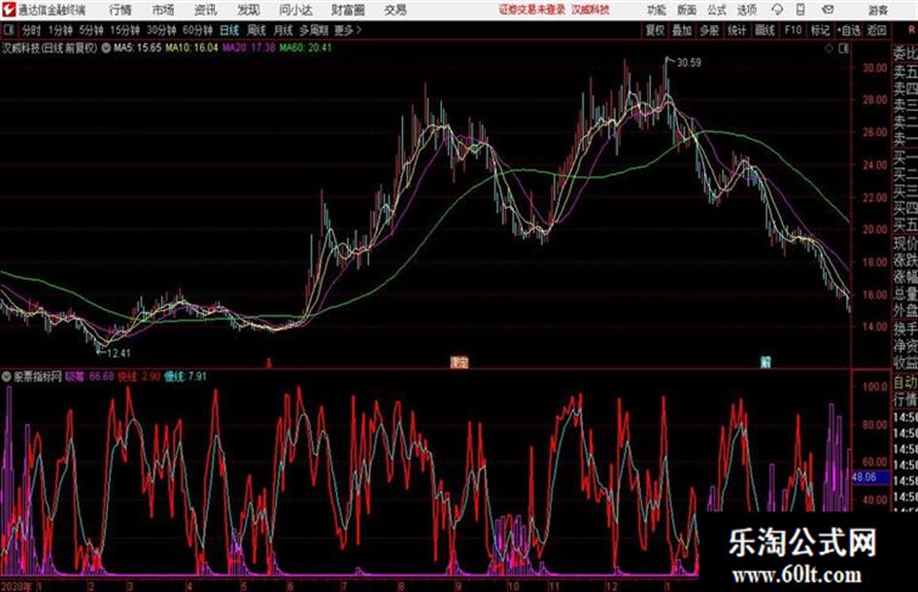Select the 日线 daily period tab

coord(229,30)
